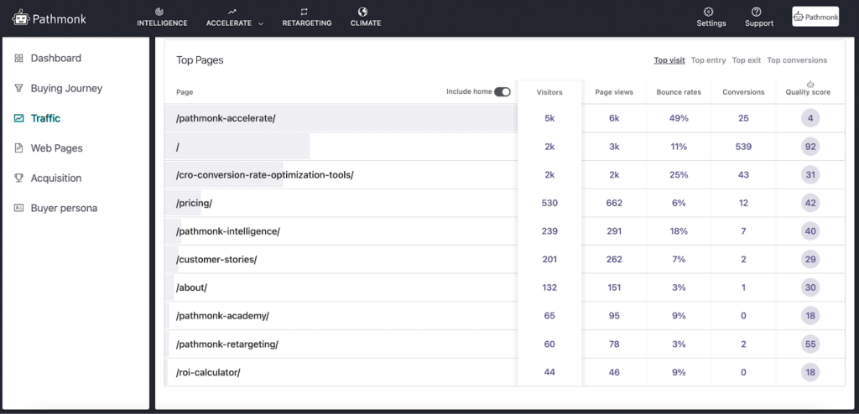Go to Dashboard in the sidebar
Screen dimensions: 859x414
56,58
